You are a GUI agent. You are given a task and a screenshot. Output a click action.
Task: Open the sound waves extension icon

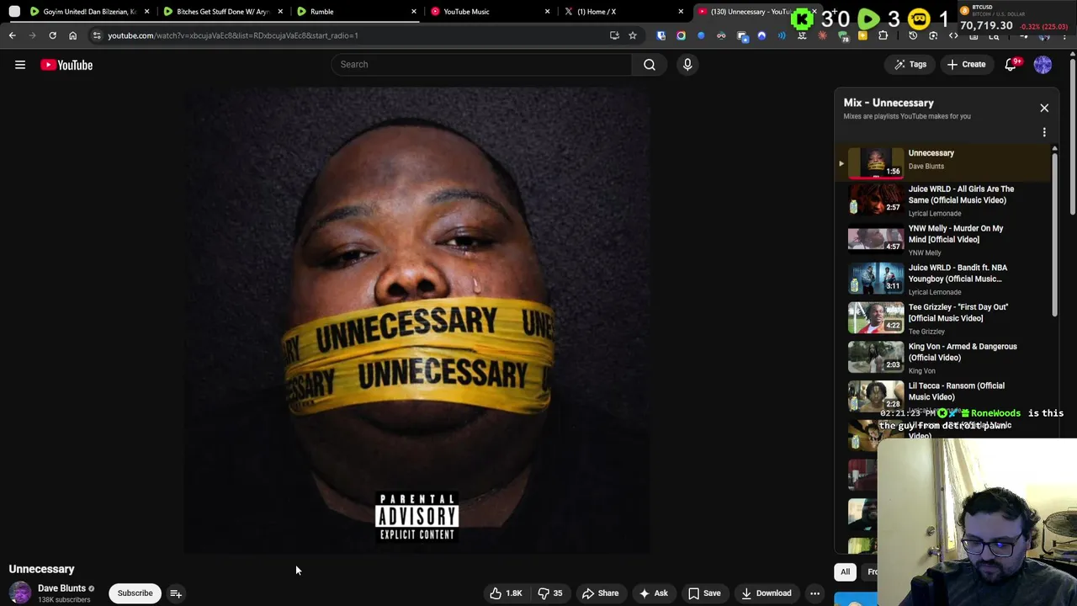782,35
